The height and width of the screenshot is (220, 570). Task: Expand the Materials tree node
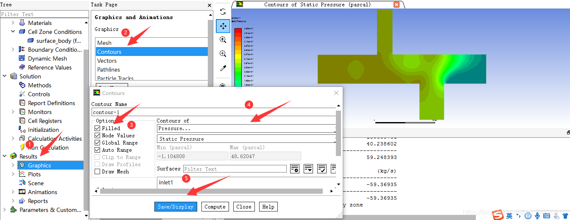pyautogui.click(x=13, y=23)
